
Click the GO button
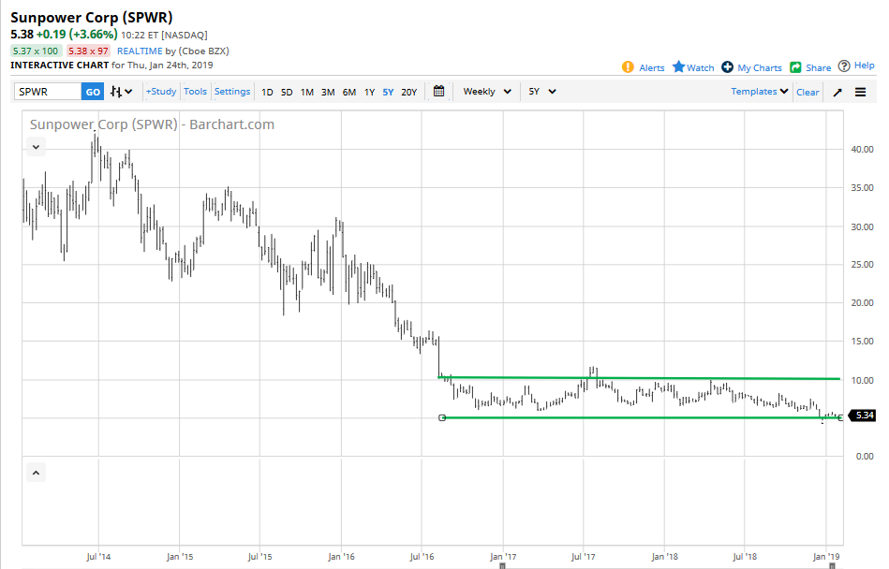(x=93, y=92)
